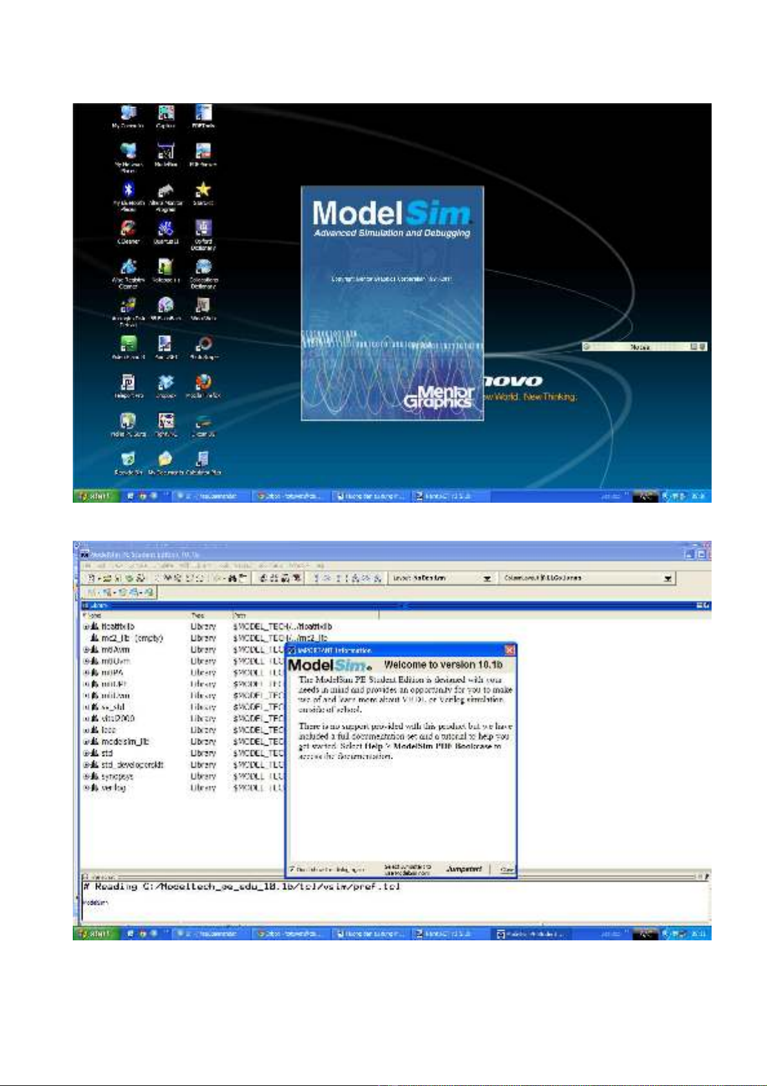
Task: Select the mtiUPF library name
Action: [114, 684]
